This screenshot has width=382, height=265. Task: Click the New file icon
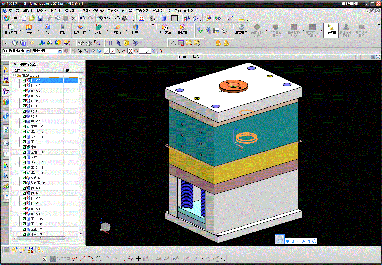pyautogui.click(x=24, y=18)
